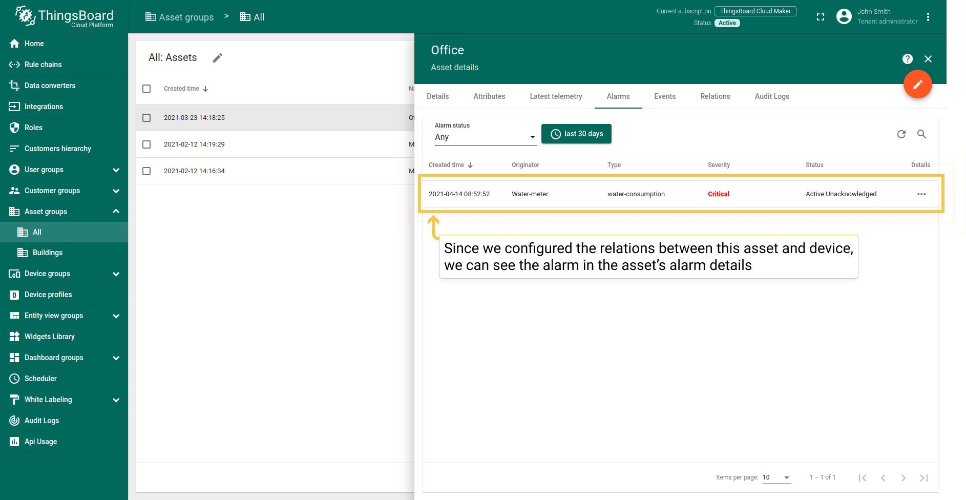Expand User groups menu
966x500 pixels.
(x=116, y=170)
